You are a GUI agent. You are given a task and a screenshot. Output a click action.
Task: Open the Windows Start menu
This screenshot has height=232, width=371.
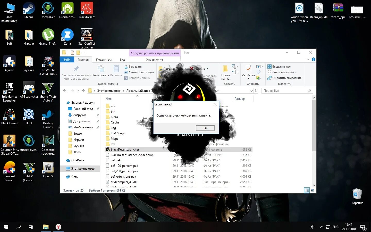click(6, 227)
